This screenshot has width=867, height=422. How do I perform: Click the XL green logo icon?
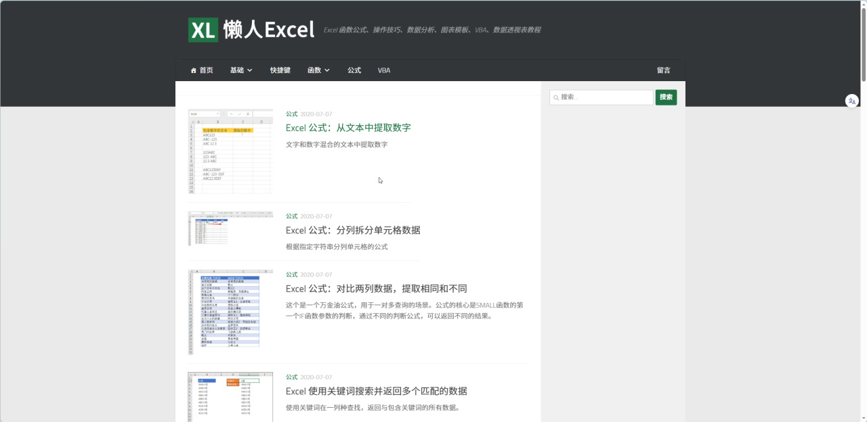click(x=203, y=30)
